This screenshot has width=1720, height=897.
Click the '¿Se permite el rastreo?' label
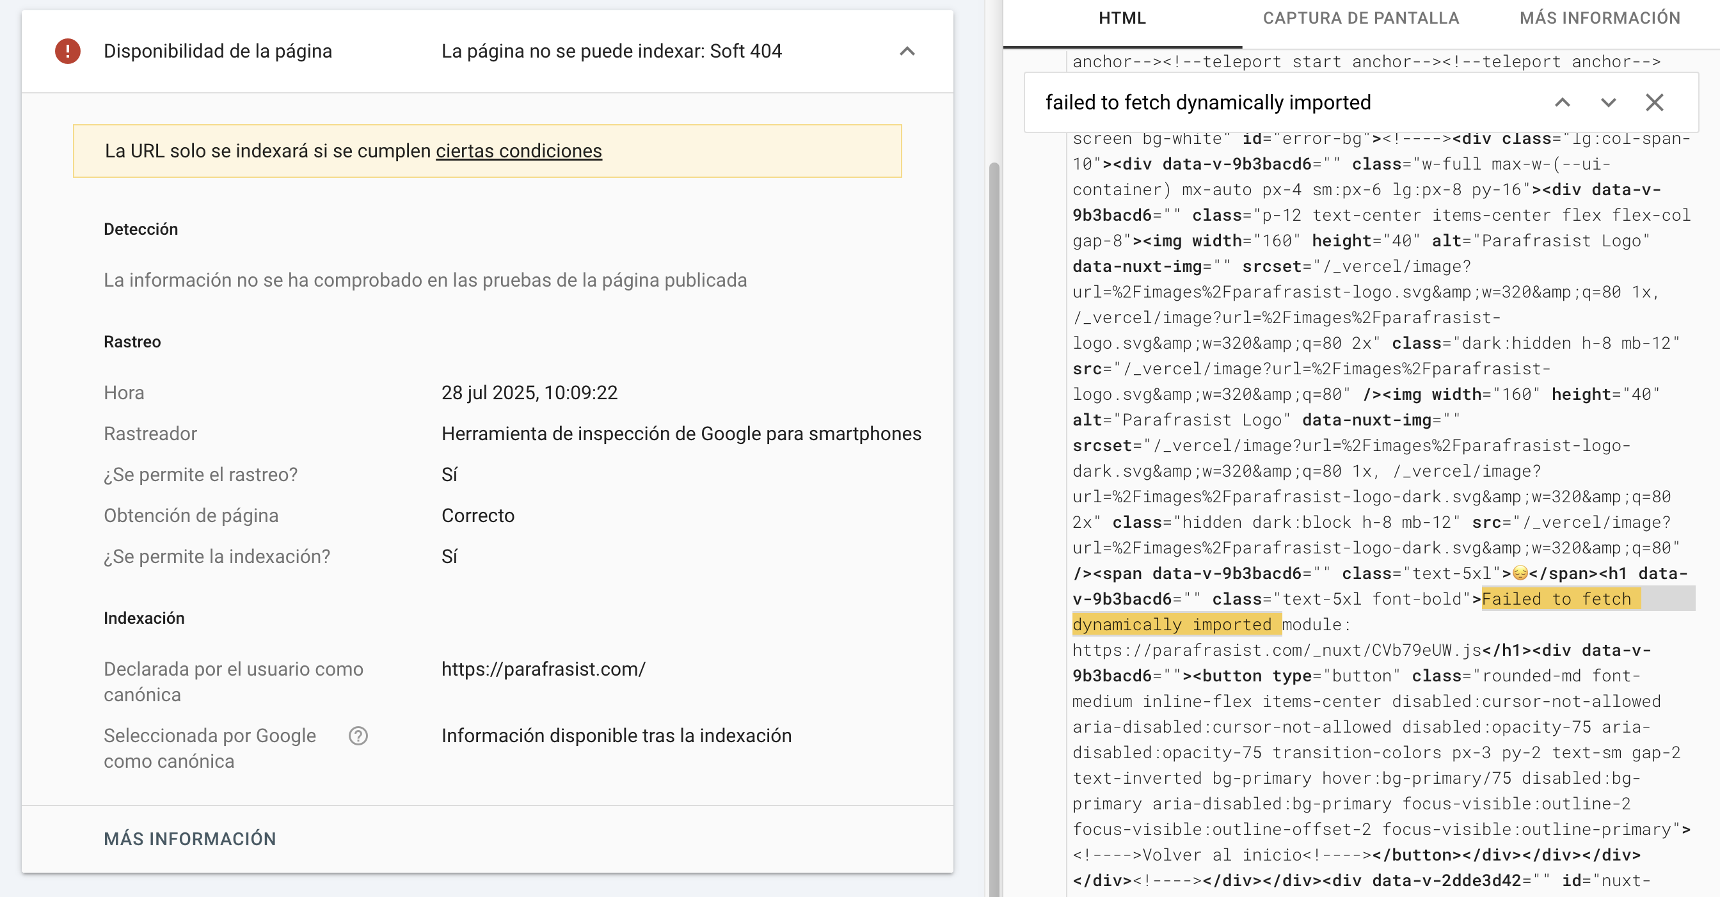coord(201,475)
